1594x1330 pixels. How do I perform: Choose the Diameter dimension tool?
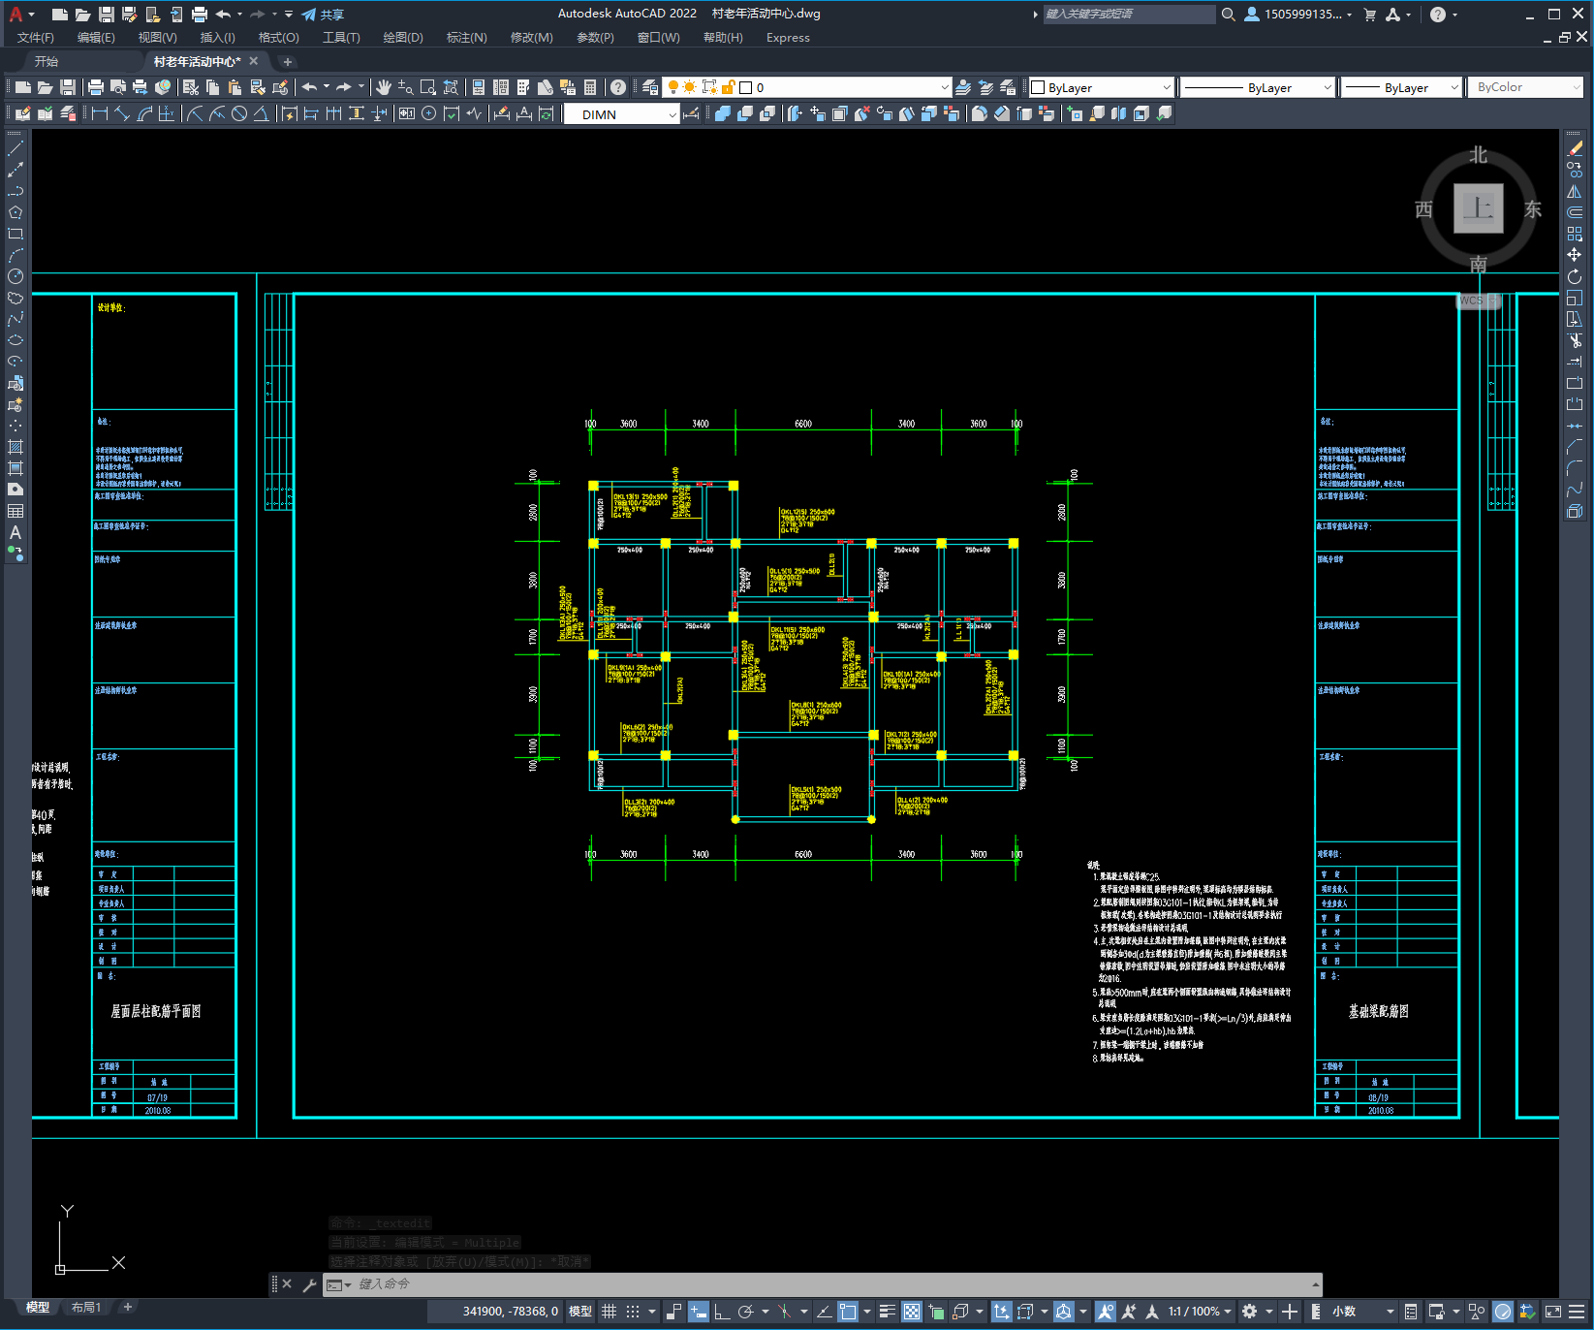(239, 113)
